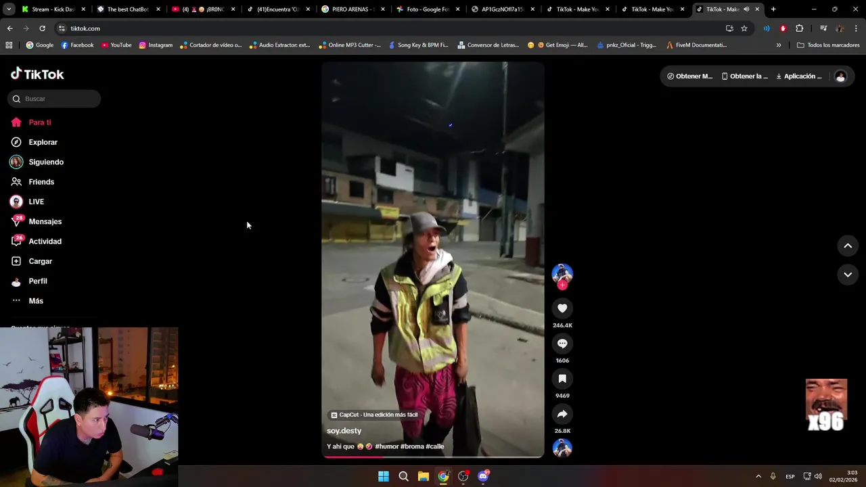Open the FiveM Documentati... bookmark

pyautogui.click(x=696, y=45)
